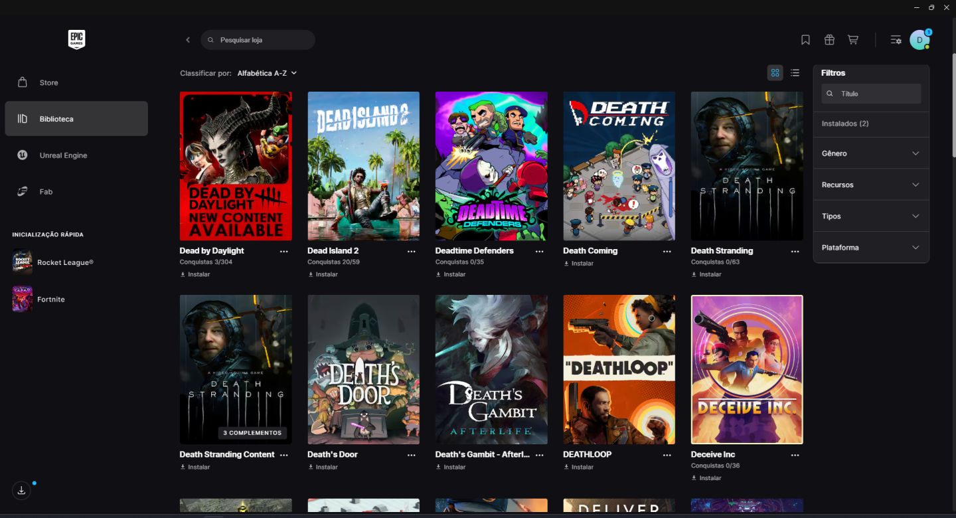Image resolution: width=956 pixels, height=518 pixels.
Task: Open the Alfabética A-Z sort dropdown
Action: tap(267, 73)
